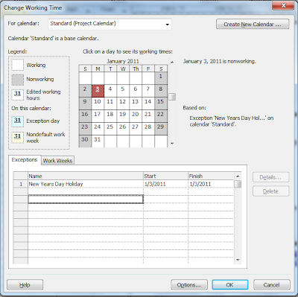Click the Start column header
The width and height of the screenshot is (298, 297).
tap(165, 176)
